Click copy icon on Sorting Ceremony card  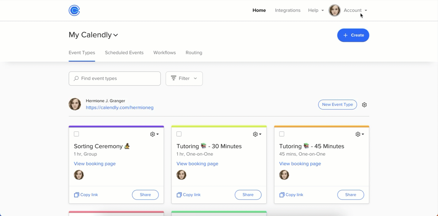pos(77,195)
